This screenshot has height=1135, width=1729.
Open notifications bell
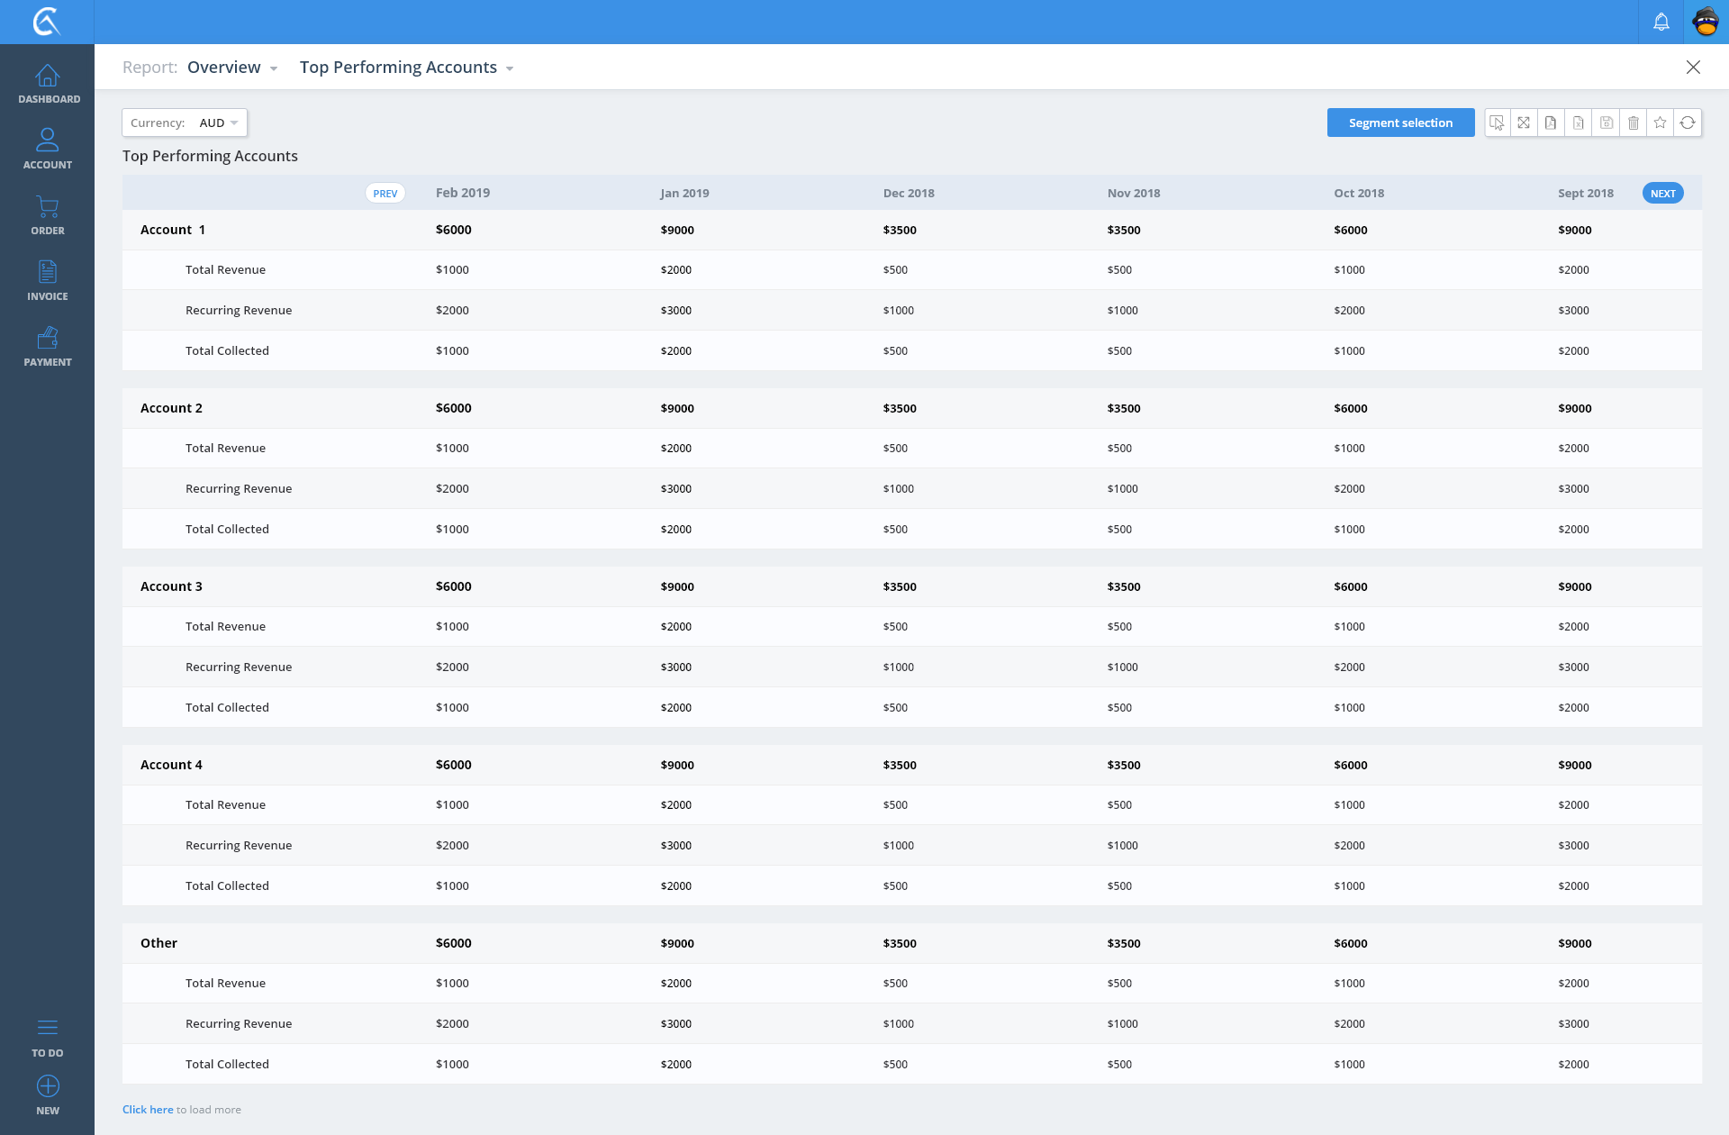coord(1661,22)
